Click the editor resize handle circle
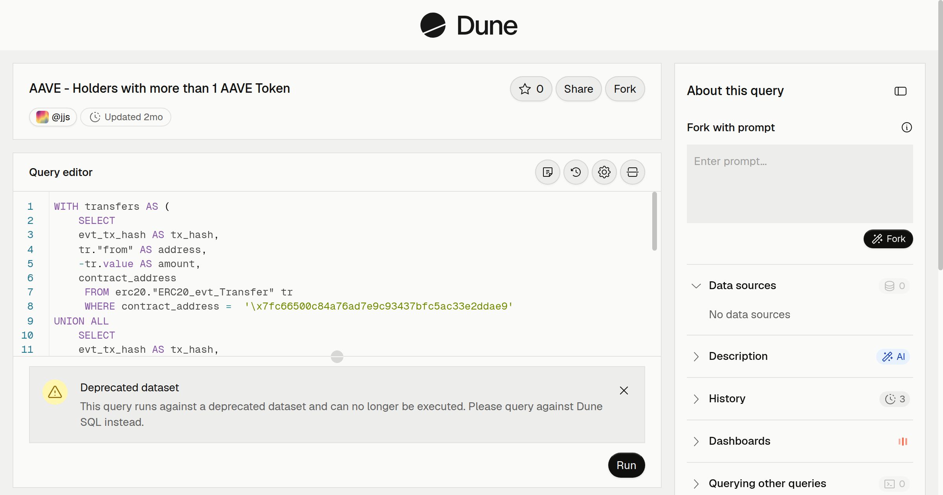Image resolution: width=943 pixels, height=495 pixels. 337,357
